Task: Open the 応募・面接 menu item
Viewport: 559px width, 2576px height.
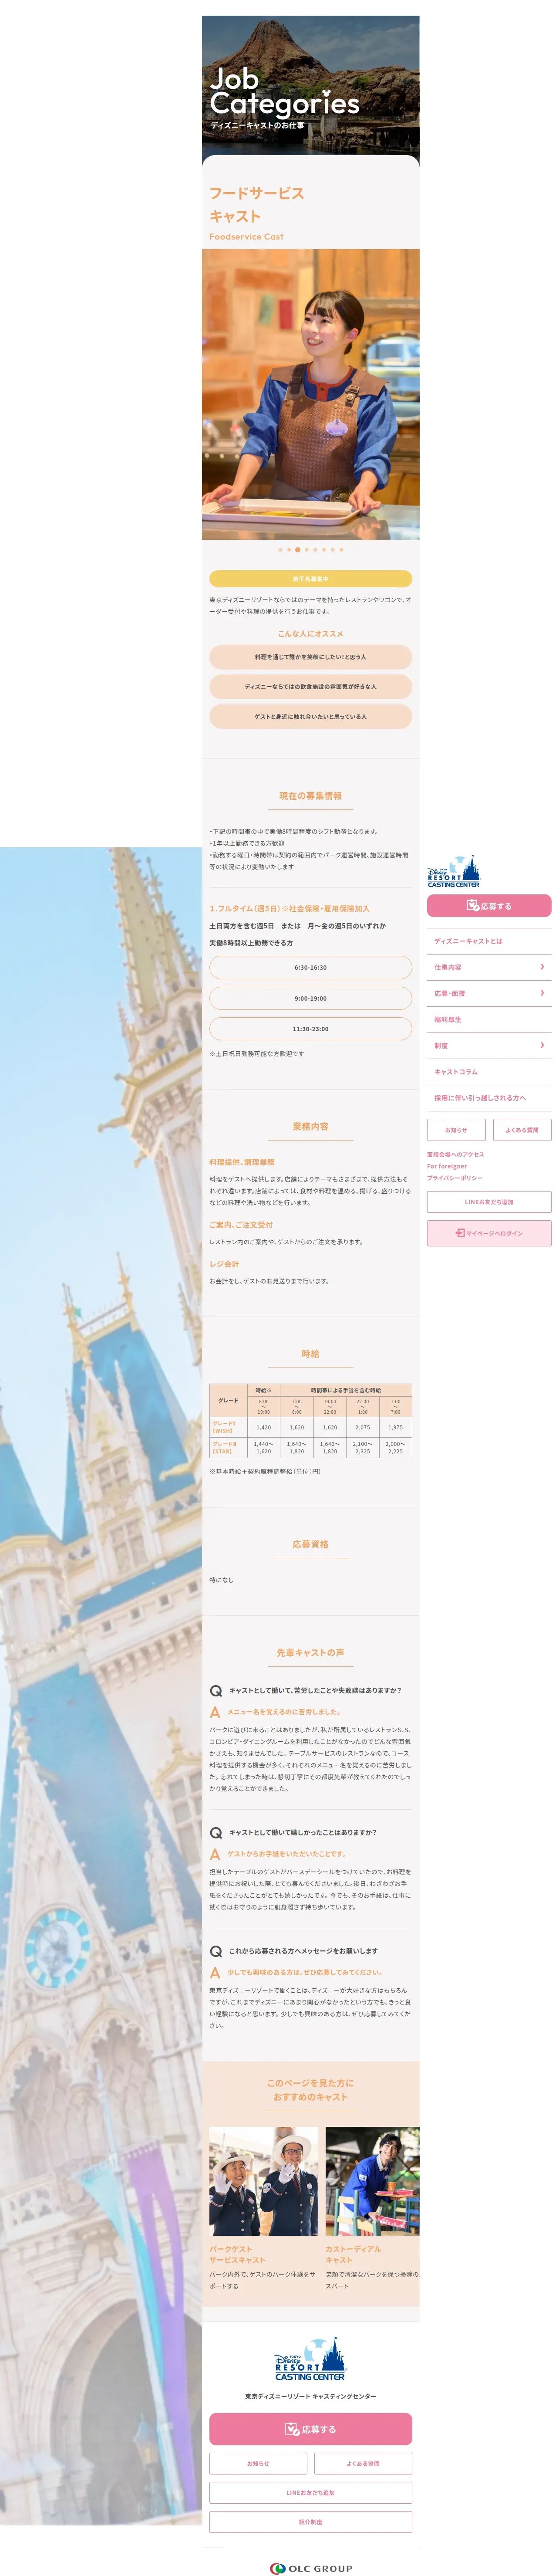Action: [x=489, y=993]
